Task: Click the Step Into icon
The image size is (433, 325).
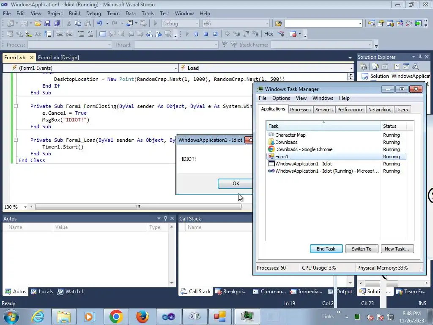Action: 237,34
